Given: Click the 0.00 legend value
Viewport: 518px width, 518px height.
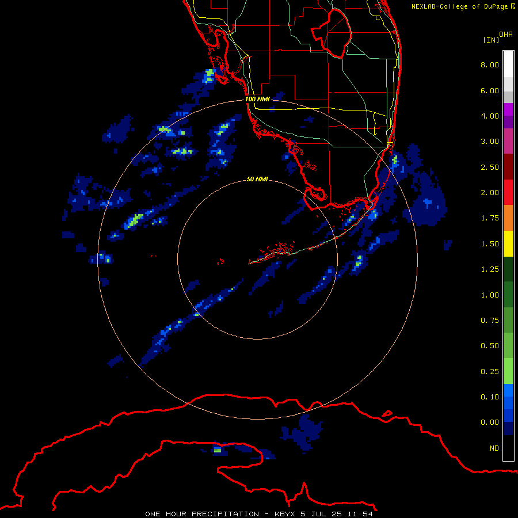Looking at the screenshot, I should (x=490, y=422).
